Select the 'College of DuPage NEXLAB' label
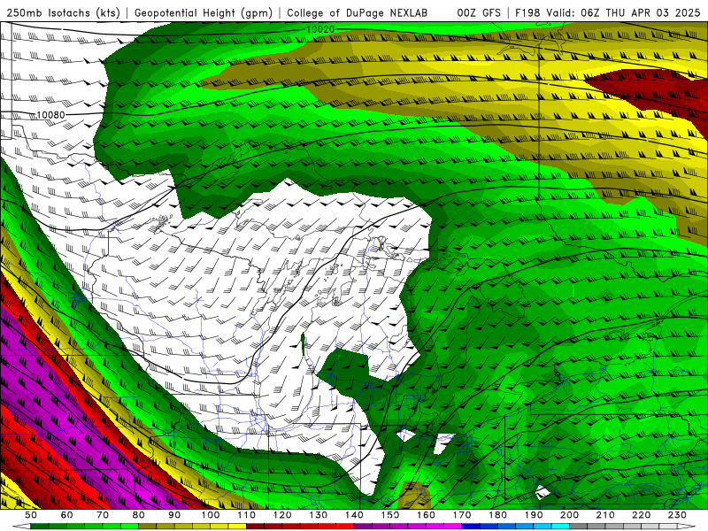Image resolution: width=708 pixels, height=531 pixels. tap(357, 12)
